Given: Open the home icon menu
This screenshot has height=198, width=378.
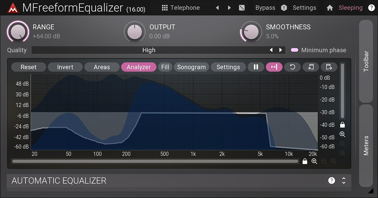Looking at the screenshot, I should [330, 8].
